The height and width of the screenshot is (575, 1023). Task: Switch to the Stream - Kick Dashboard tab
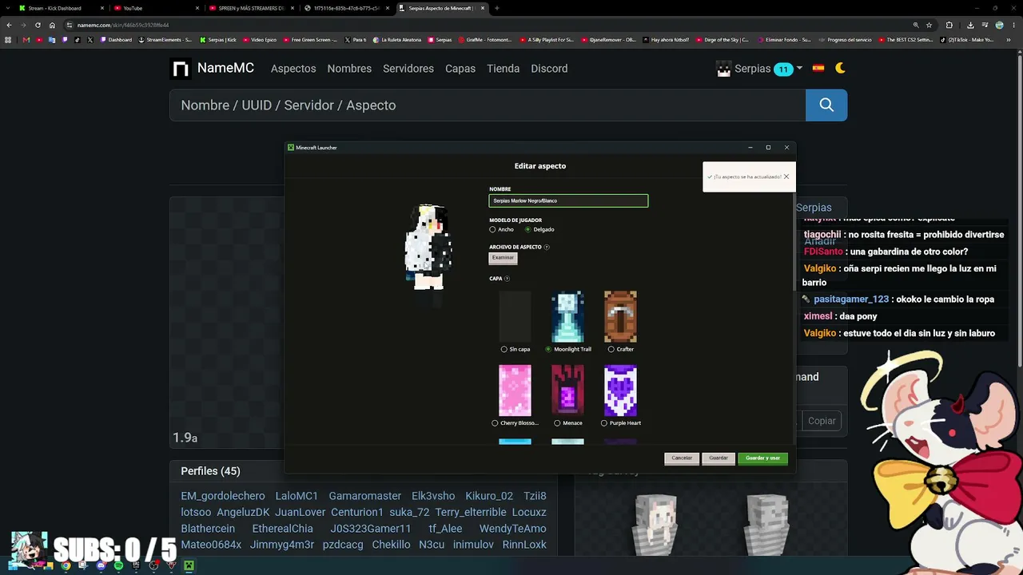(x=61, y=8)
